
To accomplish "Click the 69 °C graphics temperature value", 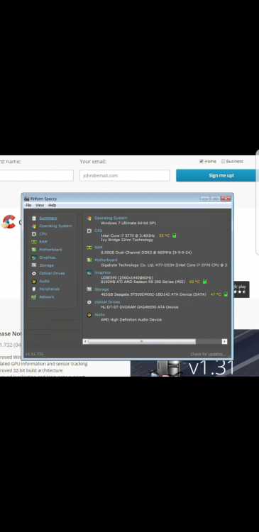I will 195,282.
